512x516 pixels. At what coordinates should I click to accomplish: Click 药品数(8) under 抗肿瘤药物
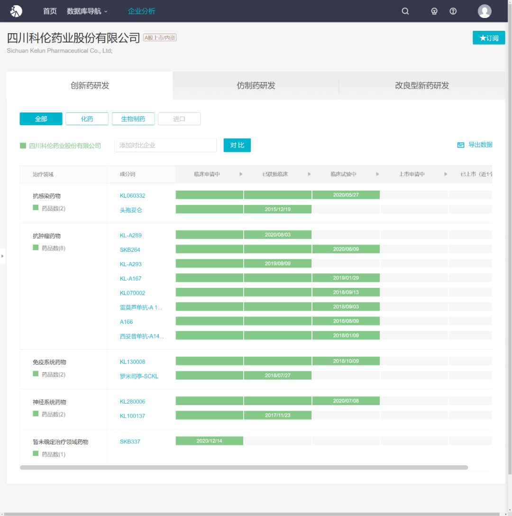pyautogui.click(x=53, y=248)
